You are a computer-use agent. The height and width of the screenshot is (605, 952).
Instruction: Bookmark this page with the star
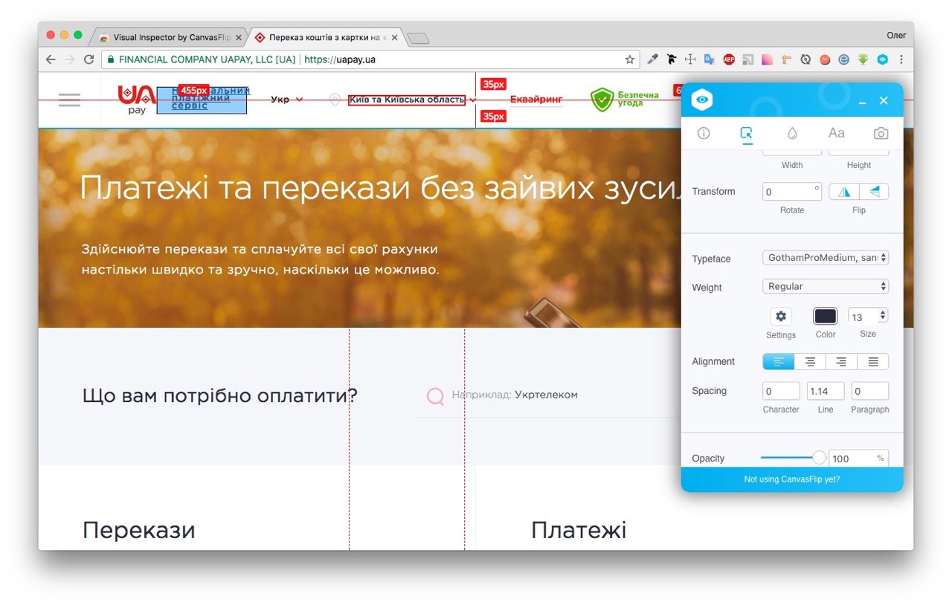tap(630, 59)
